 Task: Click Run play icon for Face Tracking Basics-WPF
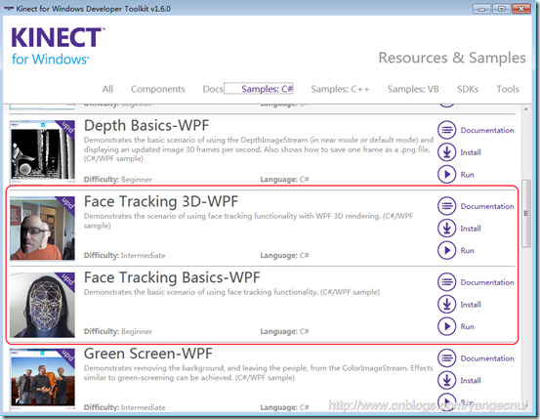point(446,326)
